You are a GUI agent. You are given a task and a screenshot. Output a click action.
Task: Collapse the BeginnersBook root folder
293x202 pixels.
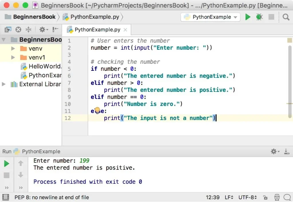tap(3, 40)
